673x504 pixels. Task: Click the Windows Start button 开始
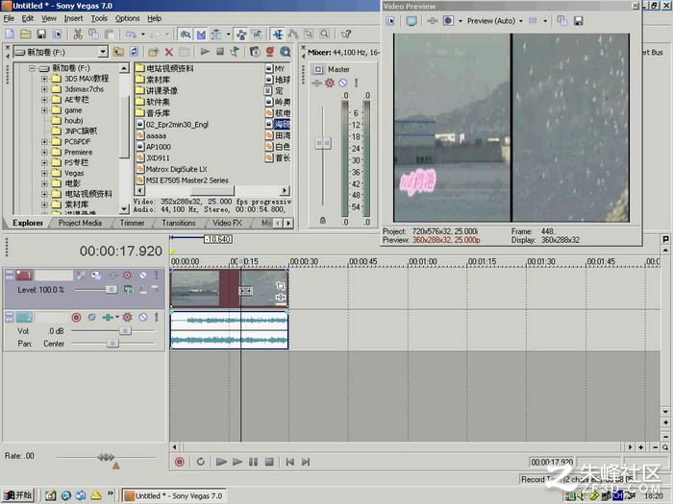point(18,495)
